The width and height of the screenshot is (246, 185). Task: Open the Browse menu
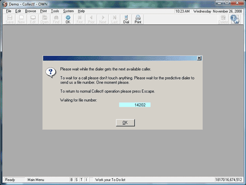coord(30,11)
